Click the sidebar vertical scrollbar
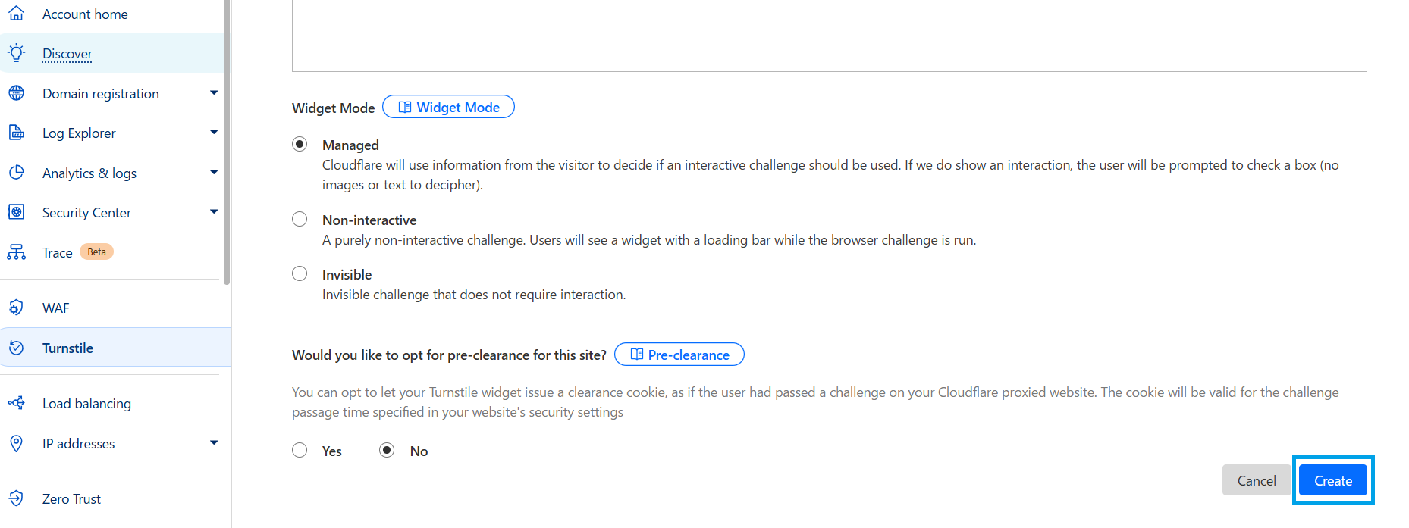Viewport: 1409px width, 528px height. [x=227, y=144]
